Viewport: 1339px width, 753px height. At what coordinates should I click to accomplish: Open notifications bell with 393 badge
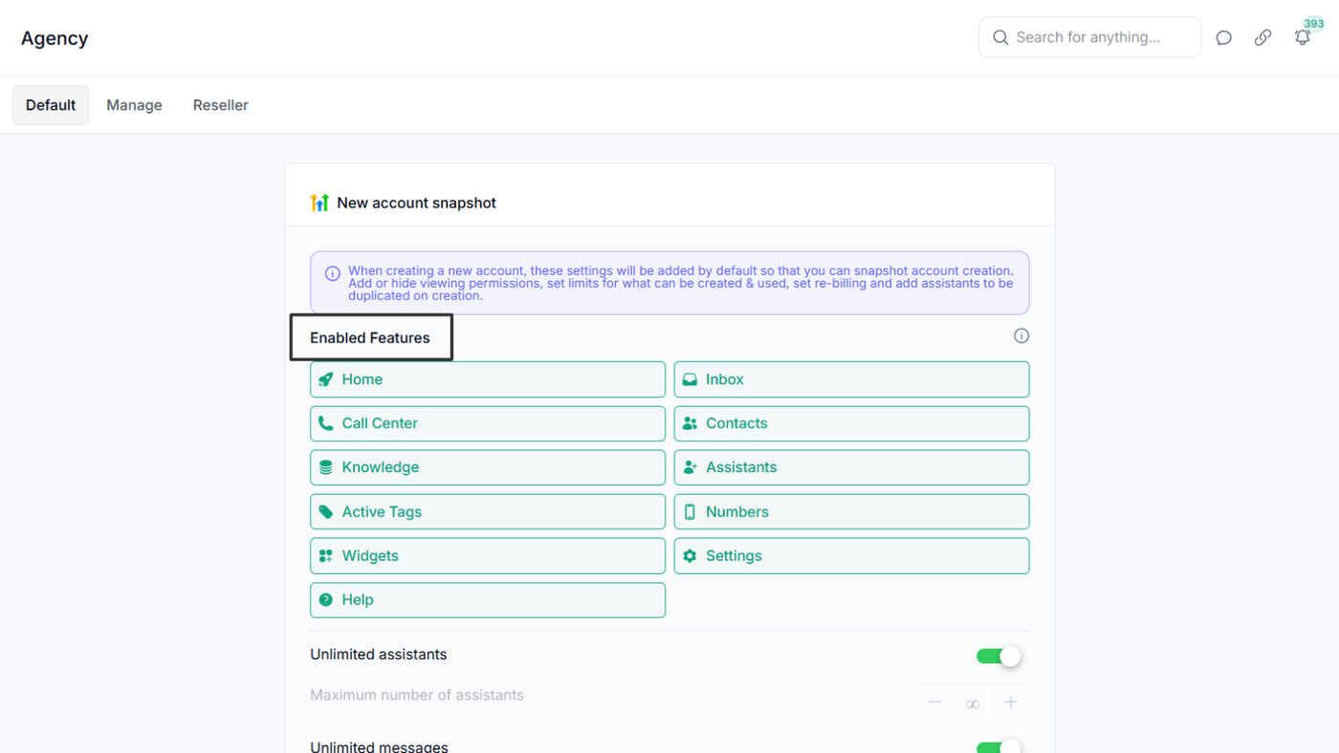[1303, 37]
